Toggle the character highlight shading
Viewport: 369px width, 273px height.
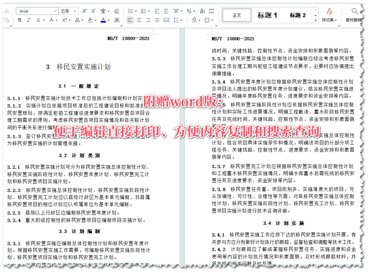pos(117,20)
